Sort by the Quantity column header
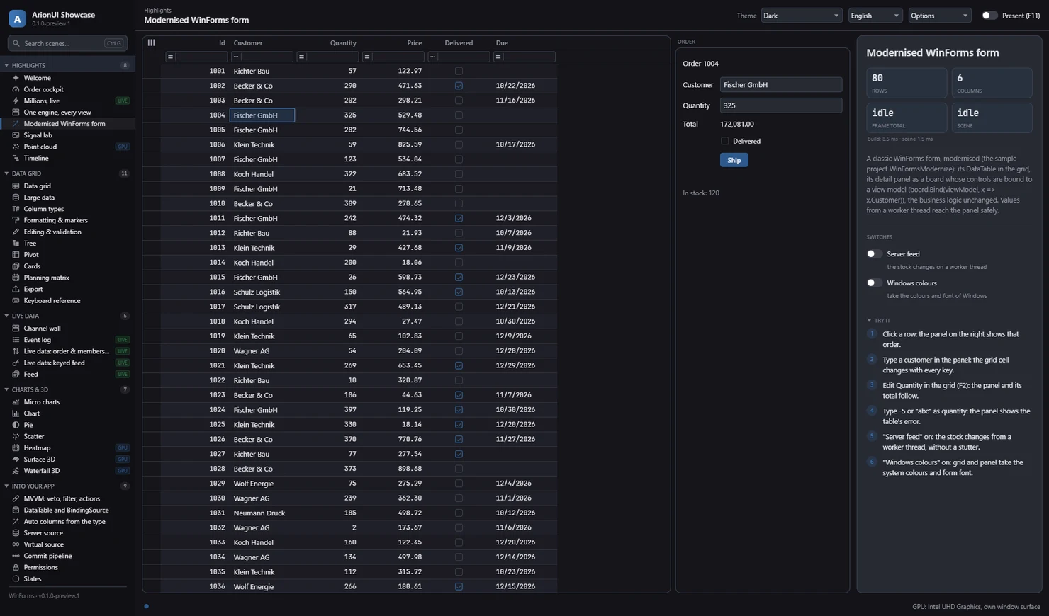The height and width of the screenshot is (616, 1049). pos(343,43)
